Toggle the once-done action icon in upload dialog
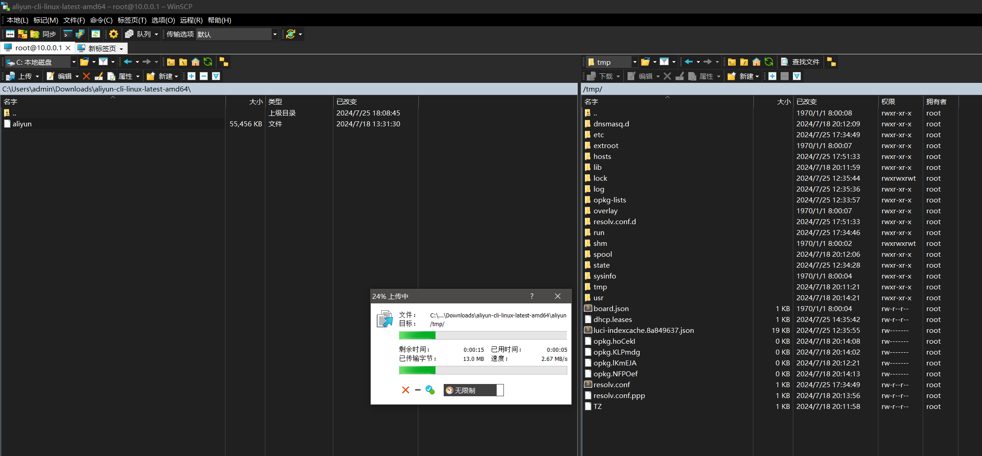The height and width of the screenshot is (456, 982). coord(430,390)
